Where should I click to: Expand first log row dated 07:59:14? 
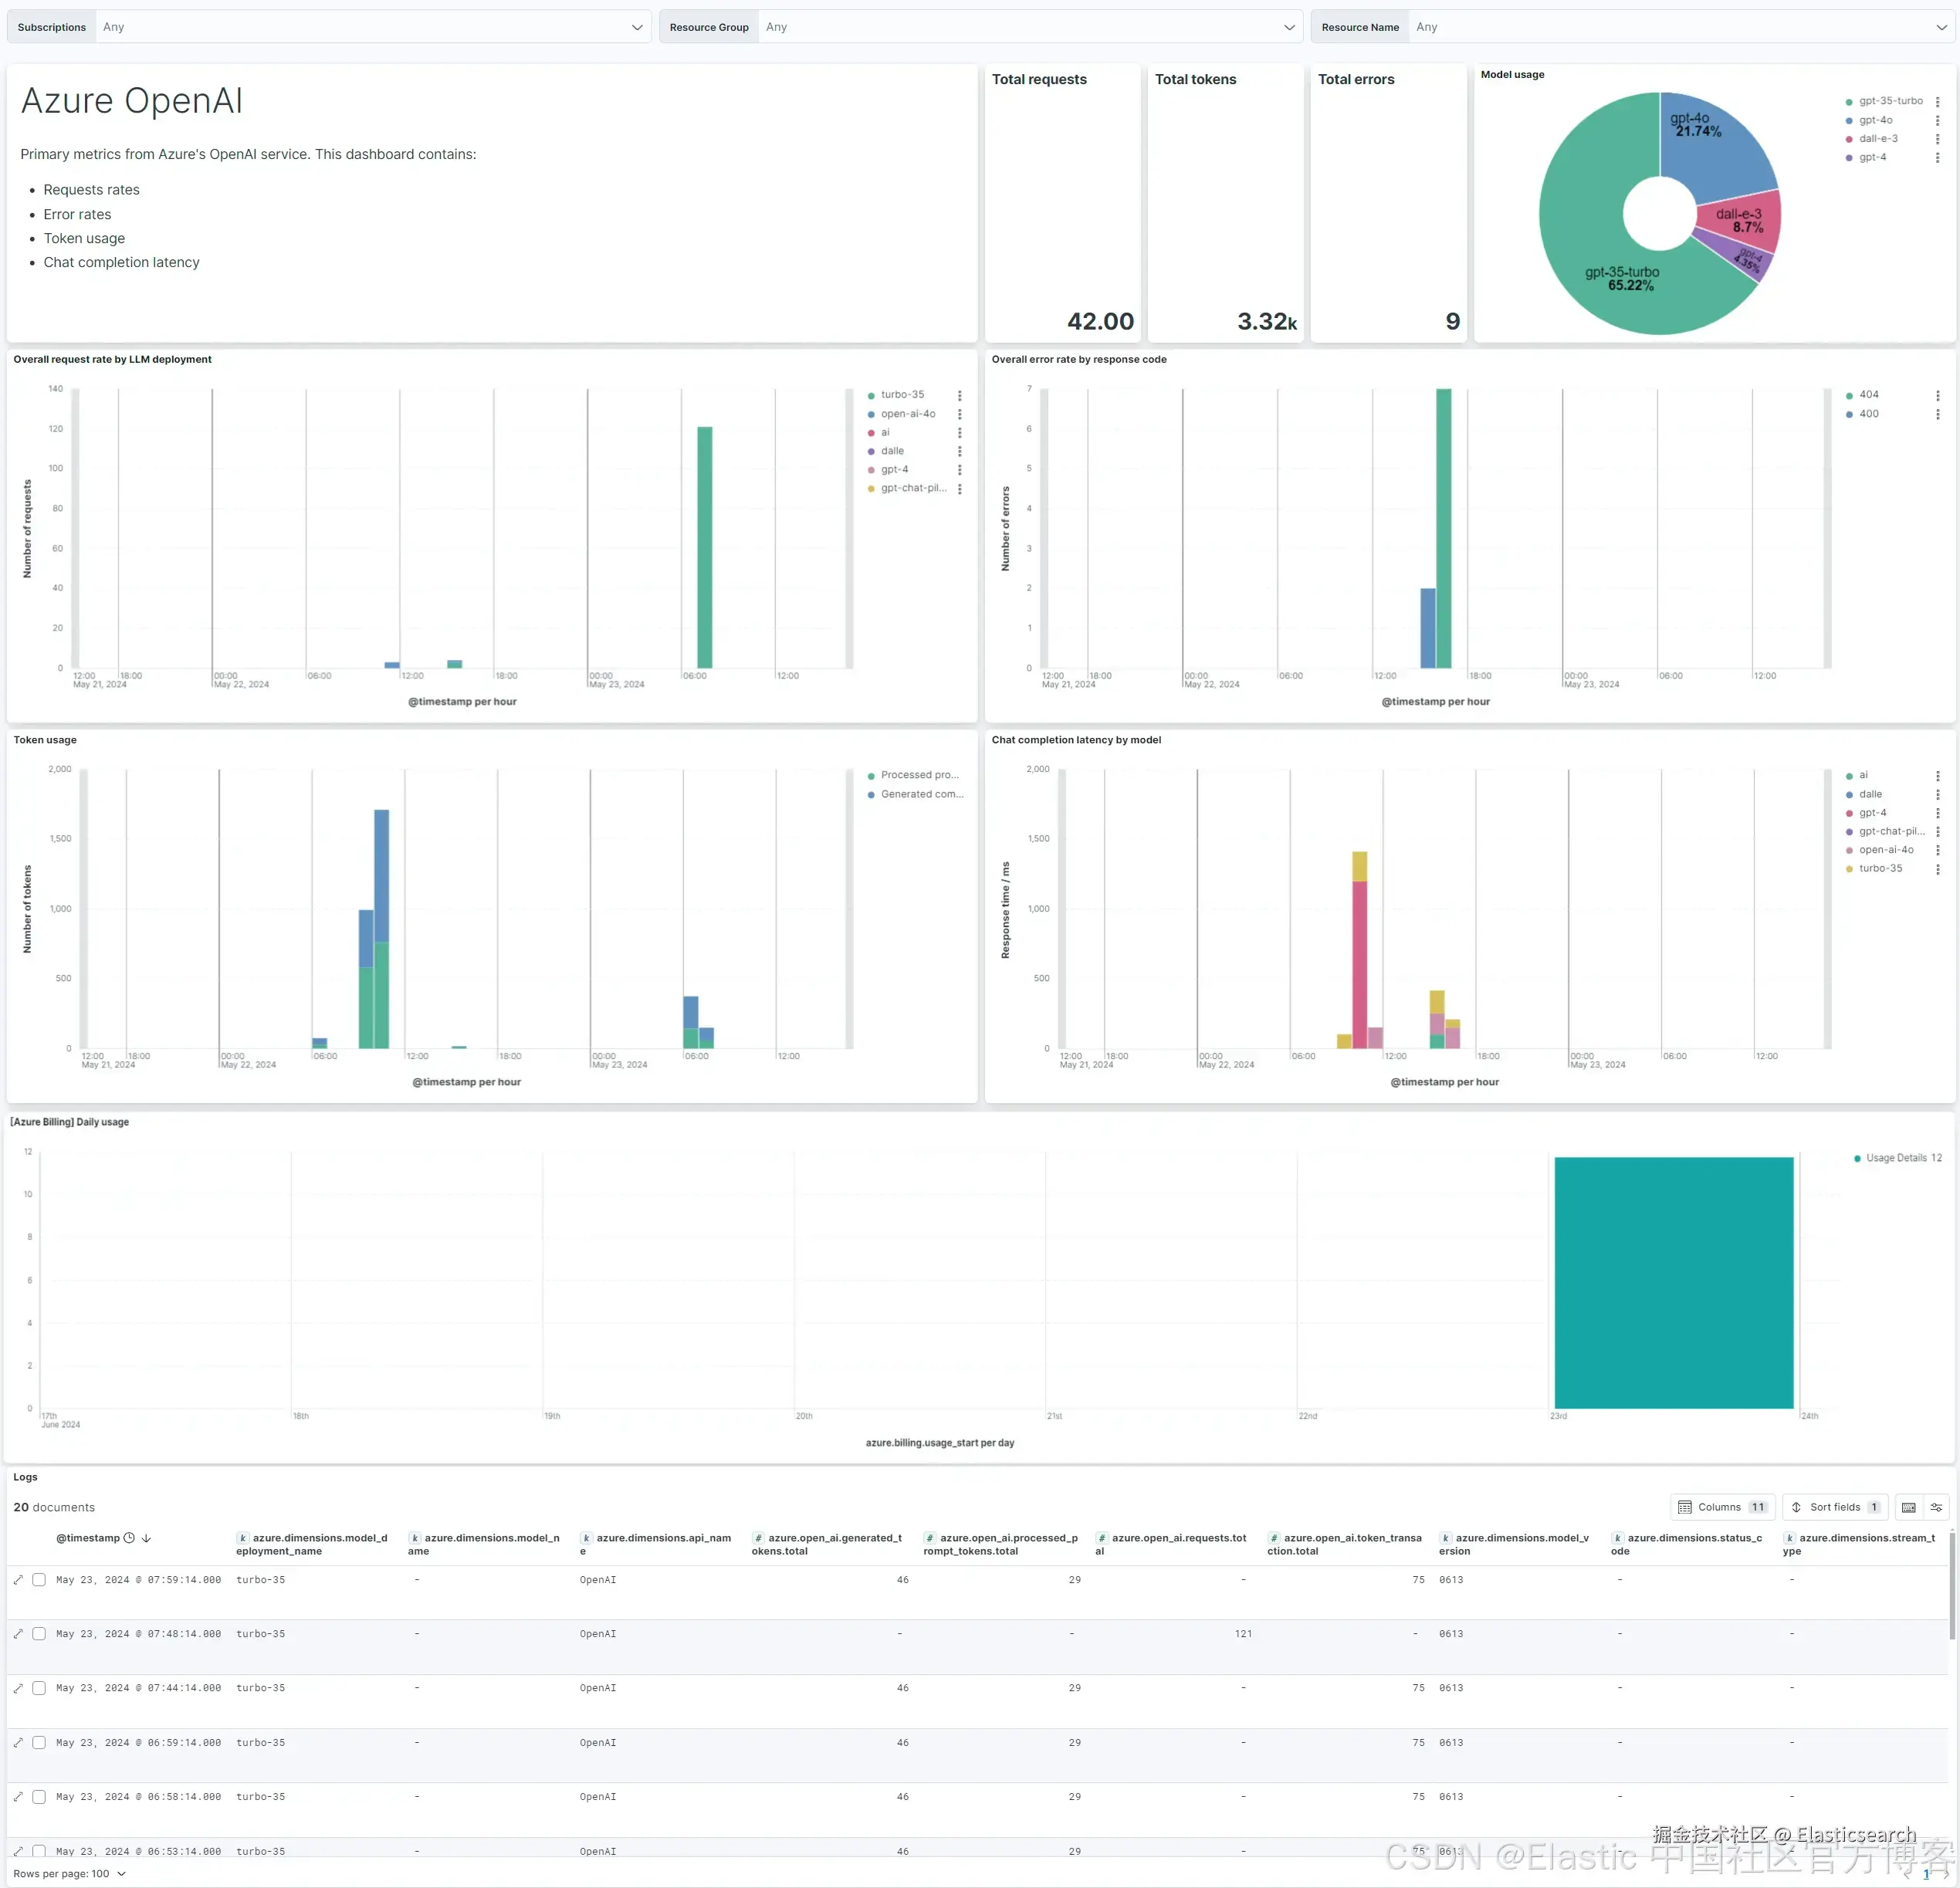[x=18, y=1580]
